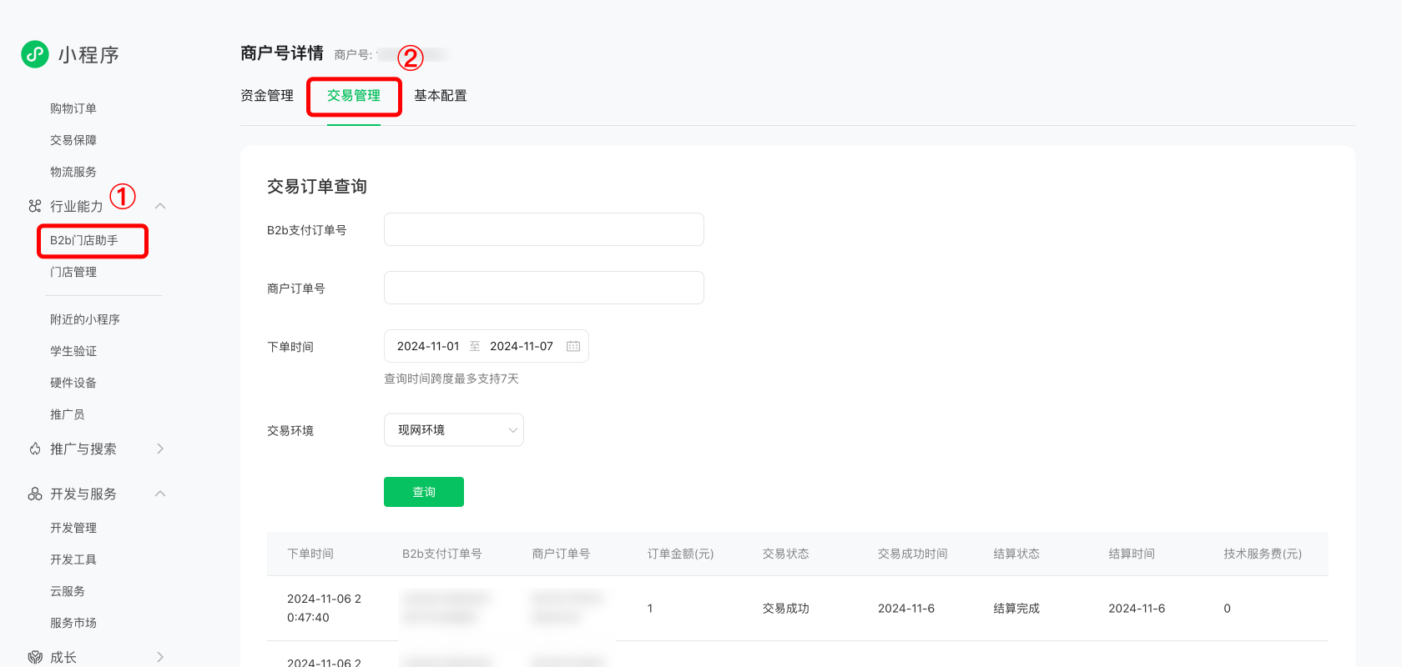The height and width of the screenshot is (667, 1402).
Task: Open 硬件设备 in the sidebar
Action: (x=73, y=383)
